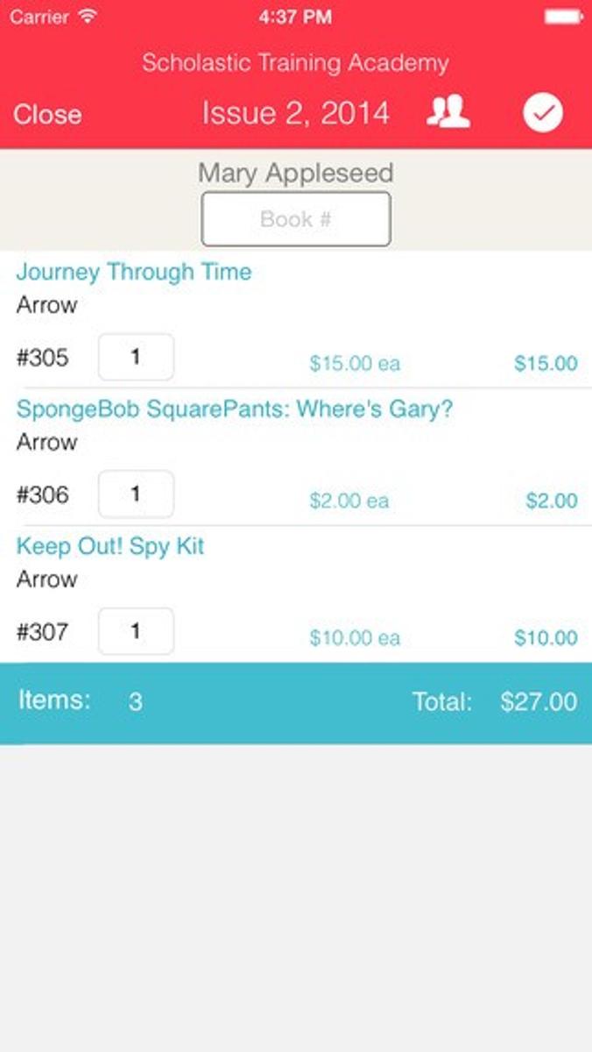The image size is (592, 1052).
Task: Open SpongeBob SquarePants: Where's Gary? title
Action: point(235,409)
